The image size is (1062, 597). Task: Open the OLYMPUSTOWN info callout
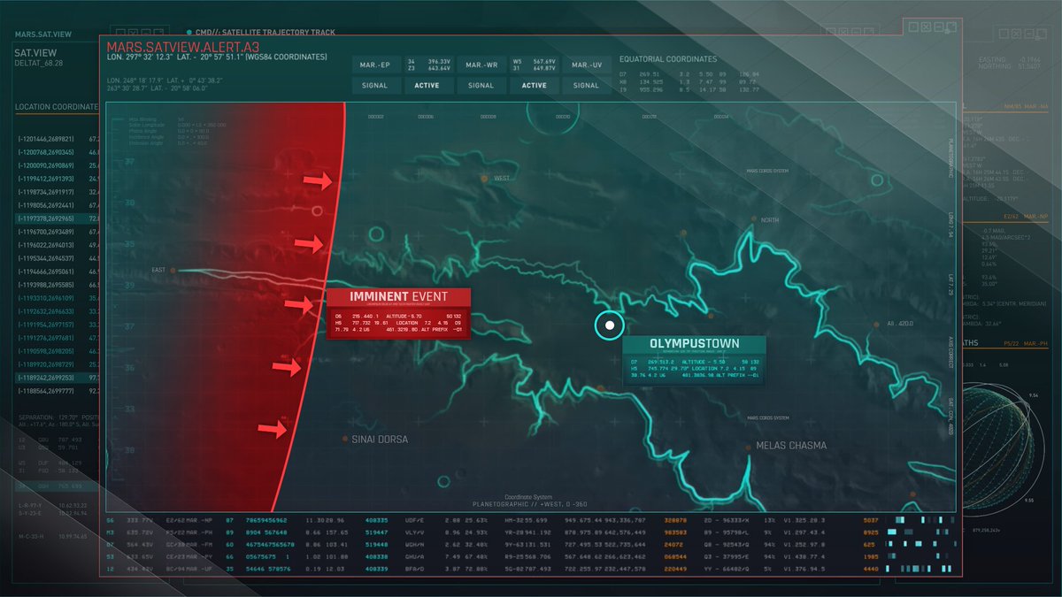click(694, 360)
